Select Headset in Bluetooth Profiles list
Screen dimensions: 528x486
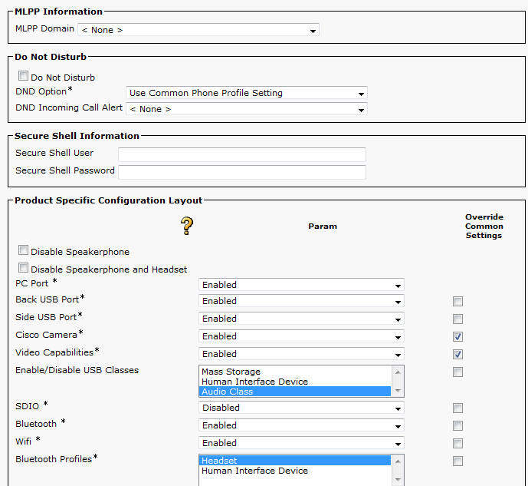219,461
